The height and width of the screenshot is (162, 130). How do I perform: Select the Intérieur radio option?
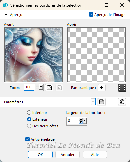point(29,113)
